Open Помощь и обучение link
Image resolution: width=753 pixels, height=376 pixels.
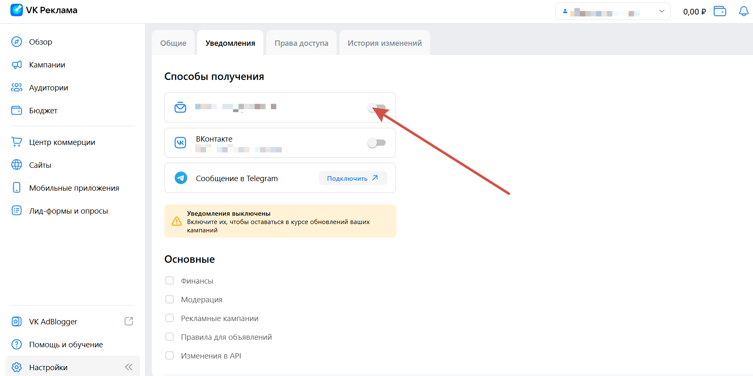point(66,344)
